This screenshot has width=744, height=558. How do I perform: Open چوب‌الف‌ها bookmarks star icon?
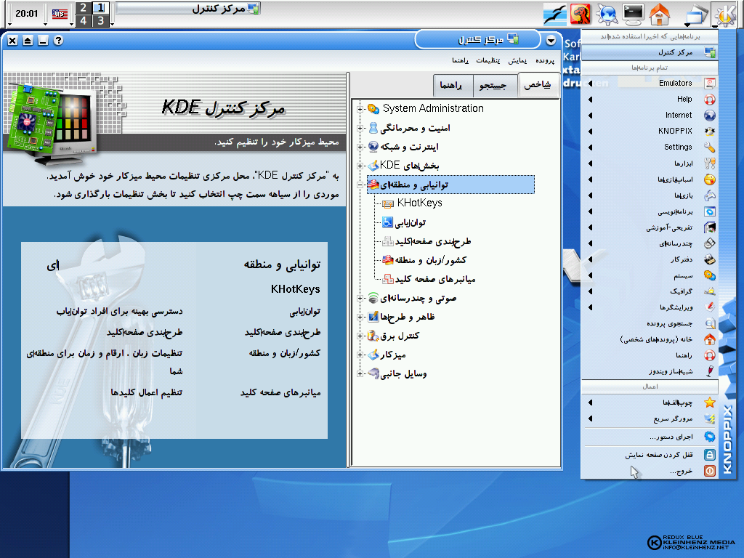click(x=709, y=403)
